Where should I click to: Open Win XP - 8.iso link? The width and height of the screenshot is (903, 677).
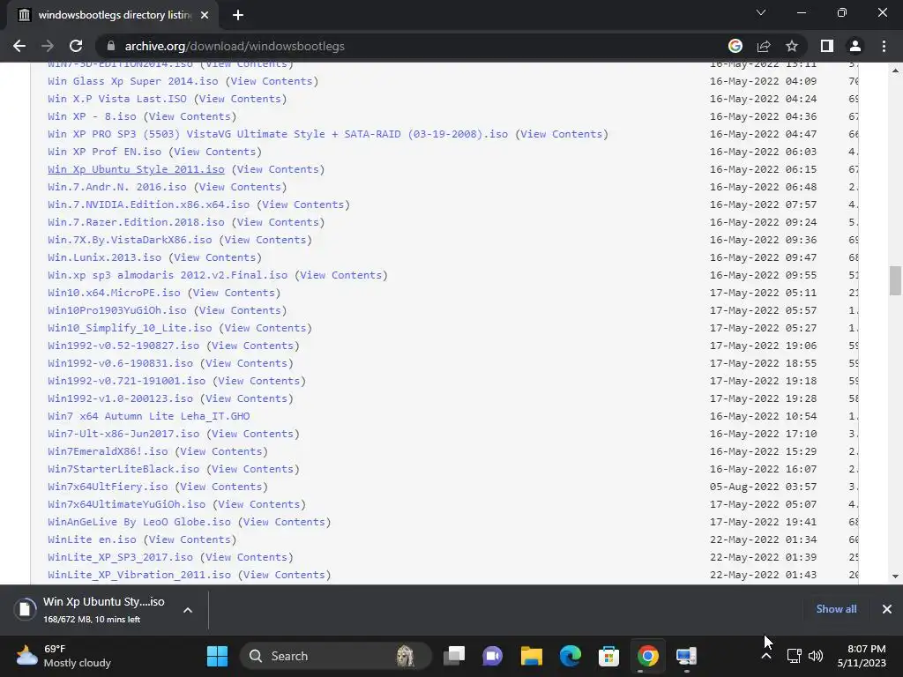click(x=92, y=116)
